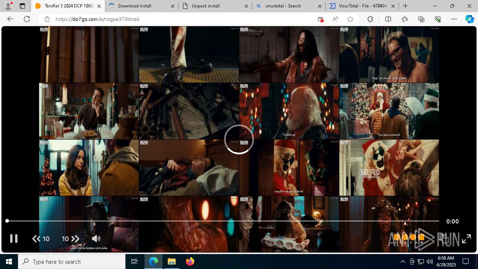Toggle fullscreen mode in video player

[466, 238]
